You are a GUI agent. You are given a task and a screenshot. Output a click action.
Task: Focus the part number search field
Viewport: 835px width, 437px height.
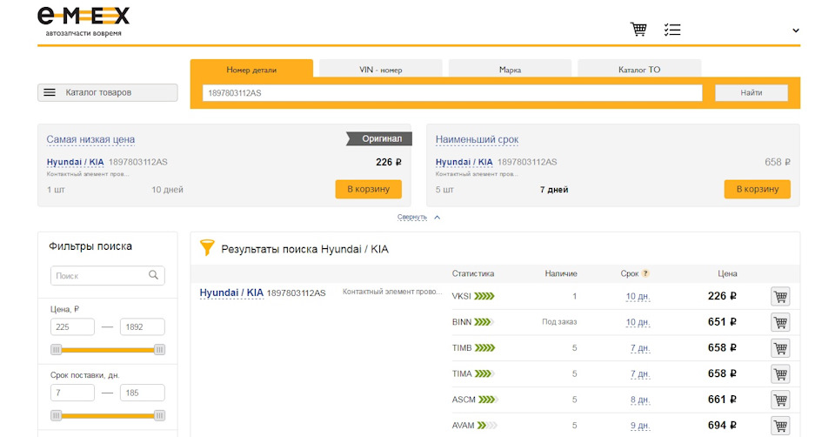[x=452, y=93]
